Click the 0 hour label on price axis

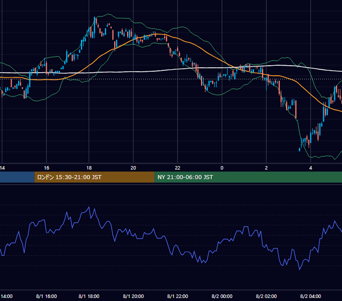click(222, 168)
